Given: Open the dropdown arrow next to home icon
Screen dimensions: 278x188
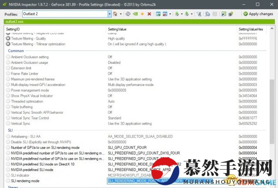Looking at the screenshot, I should click(x=121, y=14).
